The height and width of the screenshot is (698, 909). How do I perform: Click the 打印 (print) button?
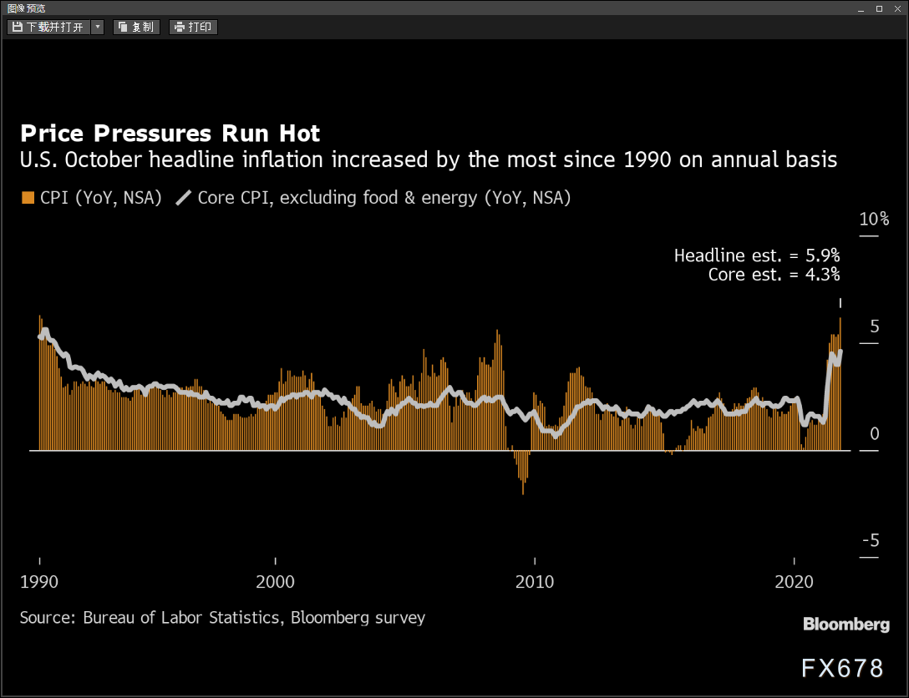pos(193,28)
